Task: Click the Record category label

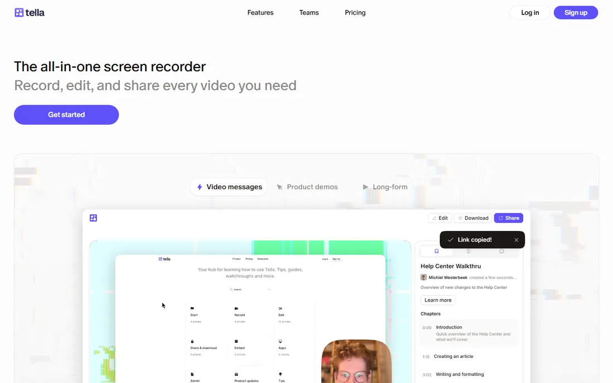Action: (240, 315)
